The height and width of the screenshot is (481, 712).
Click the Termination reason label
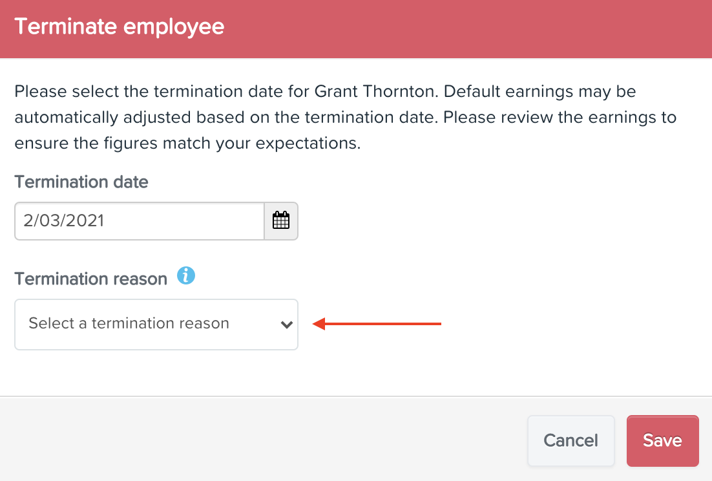pos(91,279)
